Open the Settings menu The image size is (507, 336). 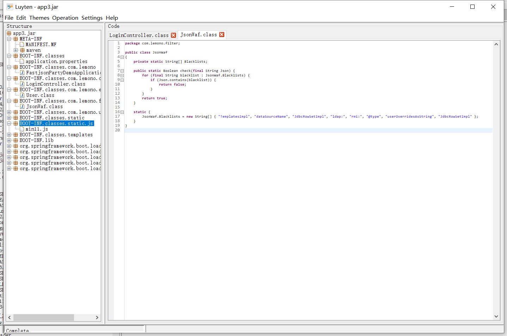[x=92, y=18]
